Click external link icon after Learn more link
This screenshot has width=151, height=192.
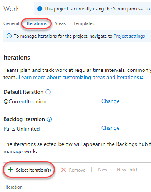tap(142, 77)
